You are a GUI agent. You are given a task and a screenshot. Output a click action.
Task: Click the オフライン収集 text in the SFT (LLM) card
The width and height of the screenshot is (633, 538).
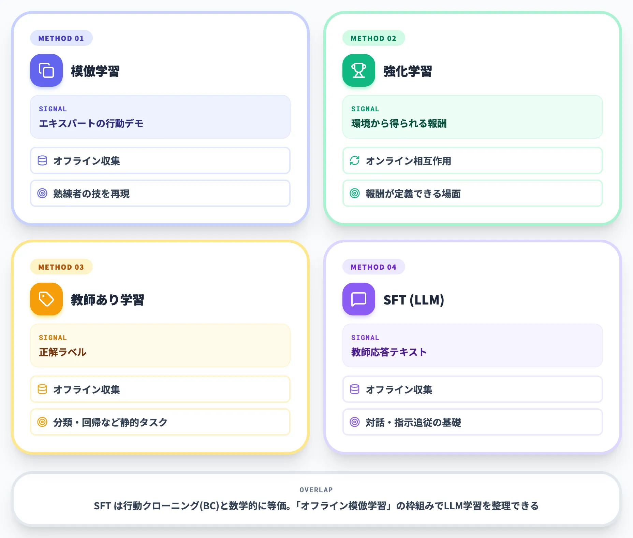coord(399,390)
